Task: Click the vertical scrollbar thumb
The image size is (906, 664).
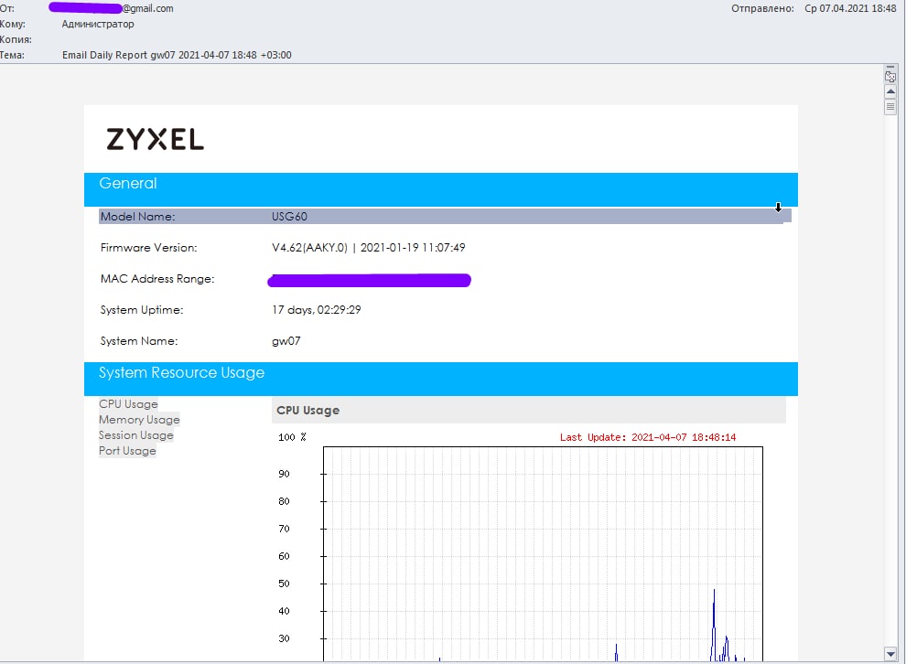Action: pyautogui.click(x=890, y=107)
